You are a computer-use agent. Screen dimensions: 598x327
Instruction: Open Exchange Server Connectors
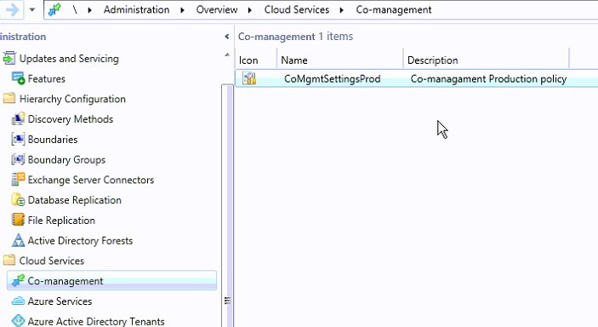click(91, 180)
